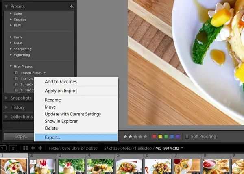Click the main food photo preview
Screen dimensions: 244x174
[186, 62]
